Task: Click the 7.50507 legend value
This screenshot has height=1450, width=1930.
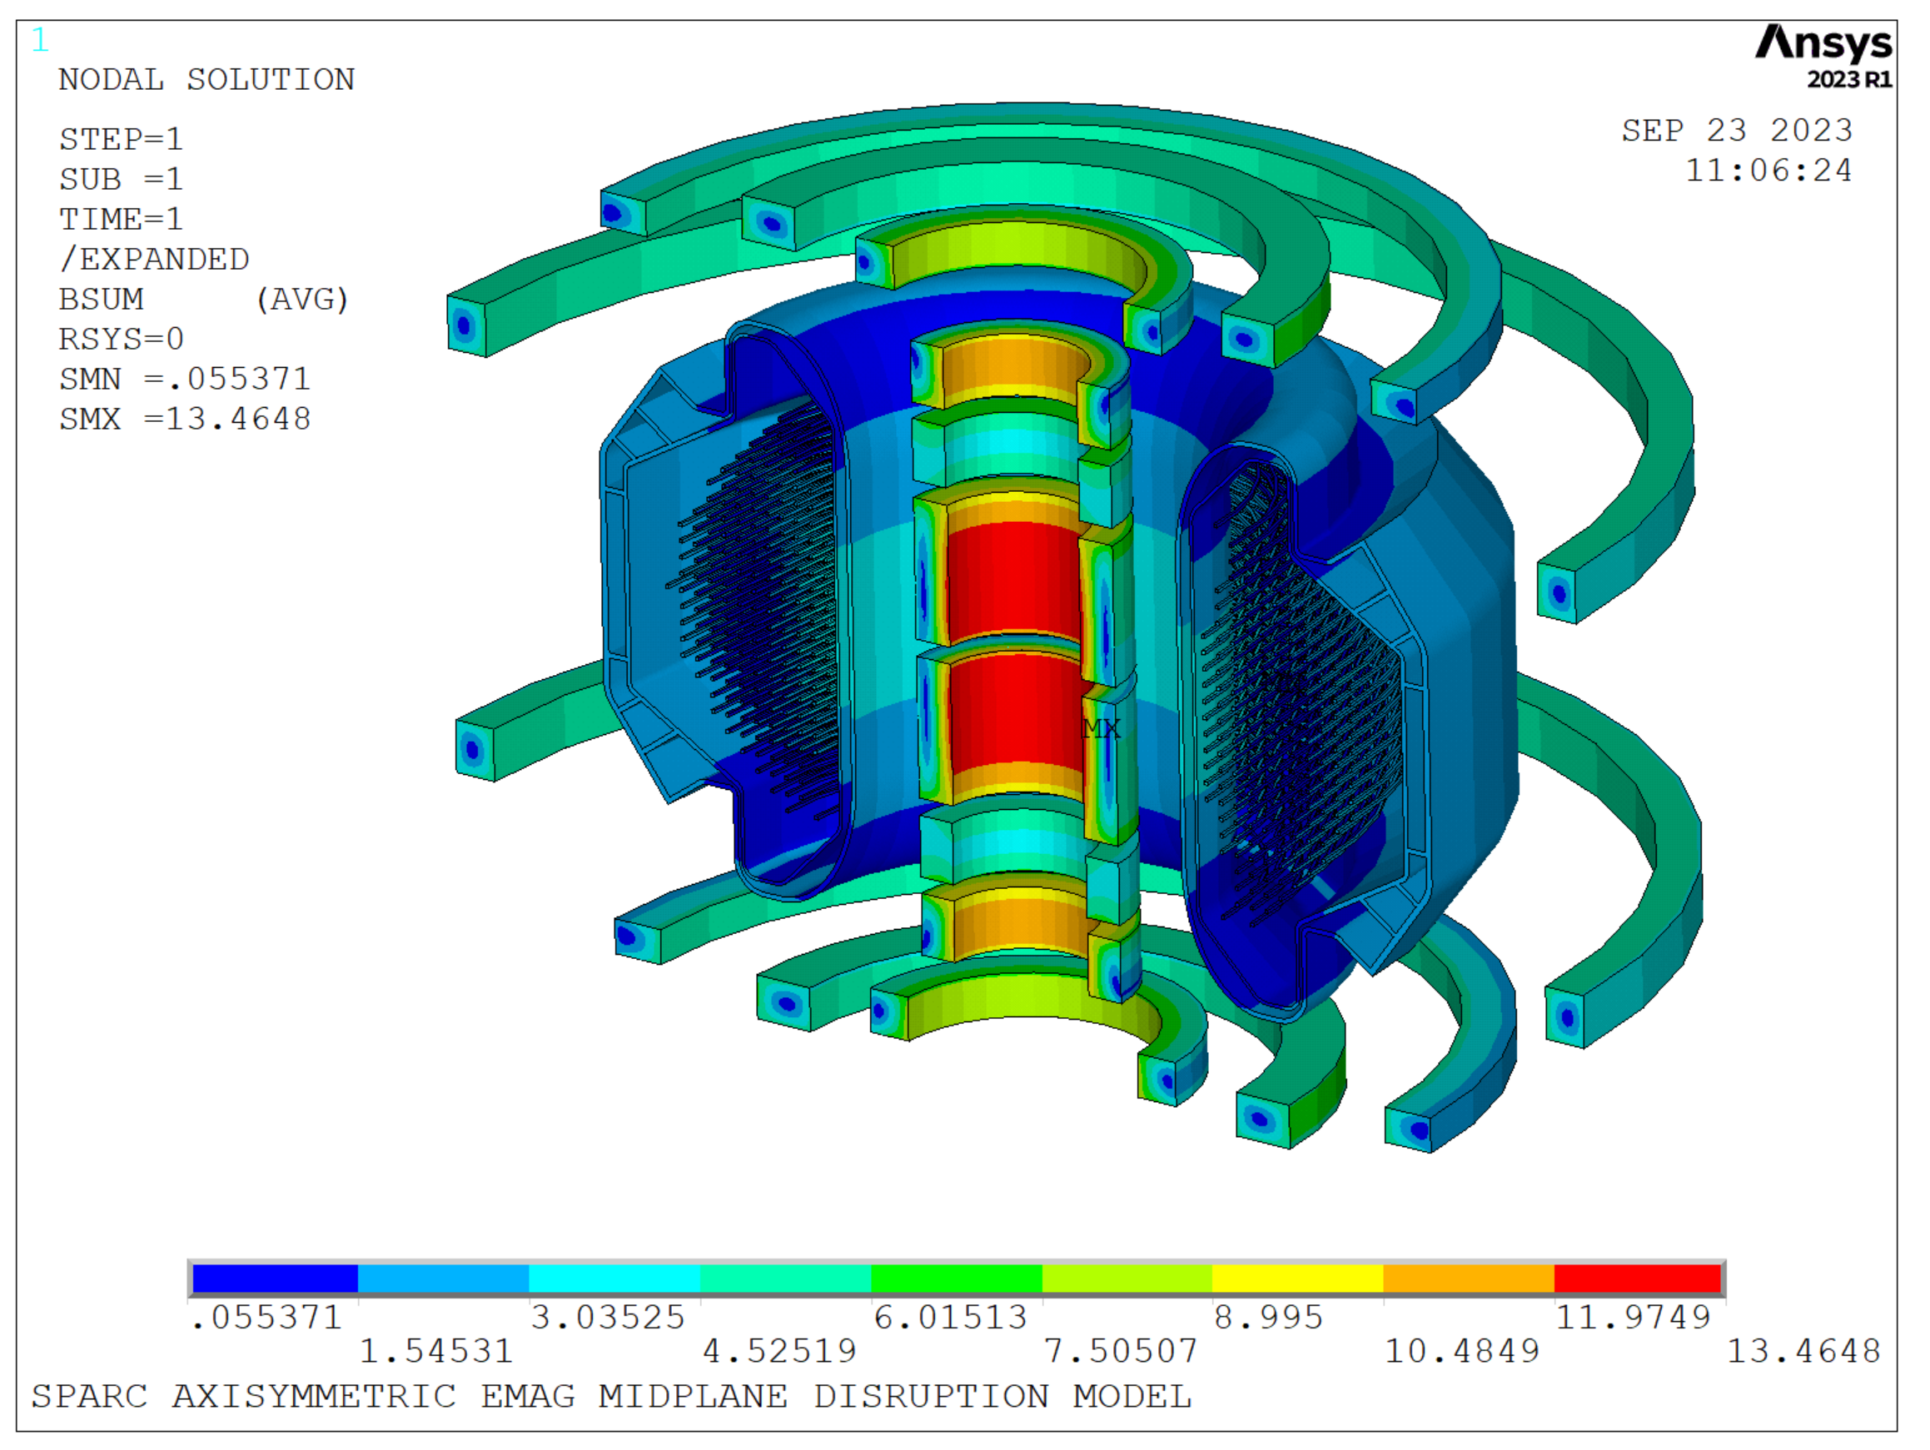Action: [x=1121, y=1352]
